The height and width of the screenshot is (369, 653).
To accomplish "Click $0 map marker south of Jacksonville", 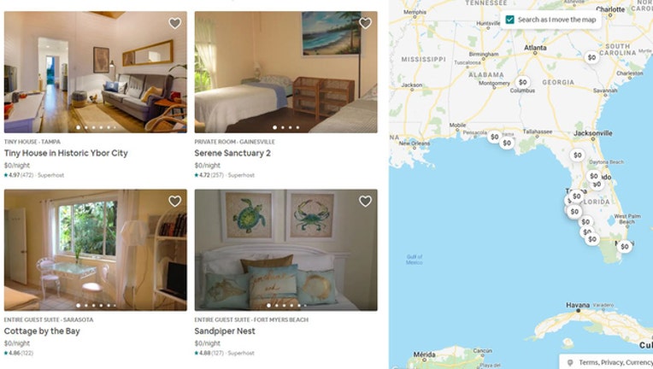I will (577, 155).
